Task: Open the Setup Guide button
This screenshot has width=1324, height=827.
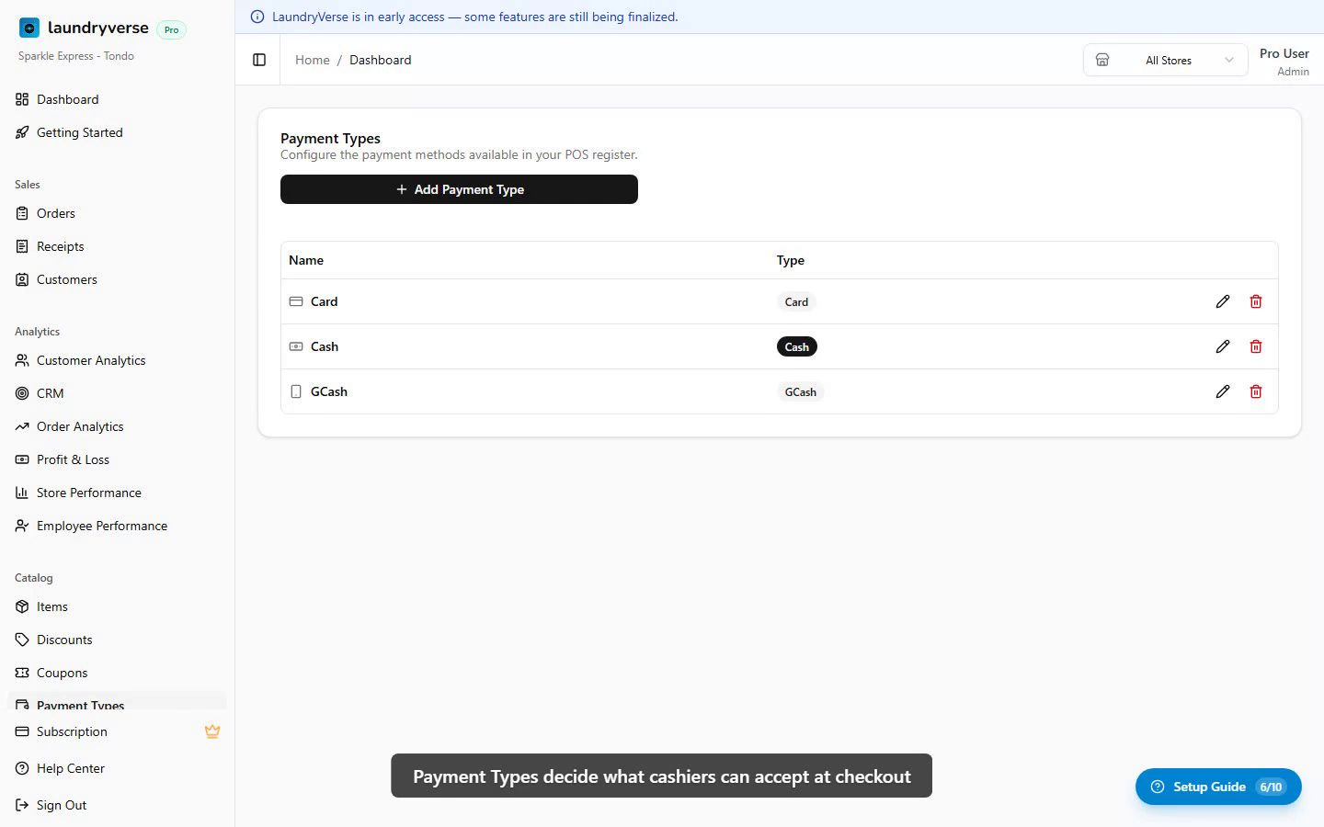Action: click(1218, 787)
